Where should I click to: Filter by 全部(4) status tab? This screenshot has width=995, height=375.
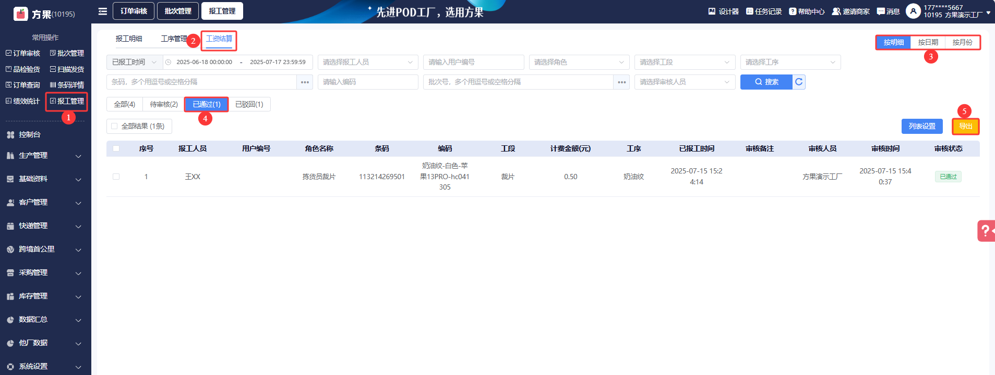click(x=125, y=104)
